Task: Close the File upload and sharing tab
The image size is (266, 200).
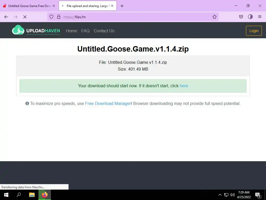Action: pyautogui.click(x=112, y=6)
